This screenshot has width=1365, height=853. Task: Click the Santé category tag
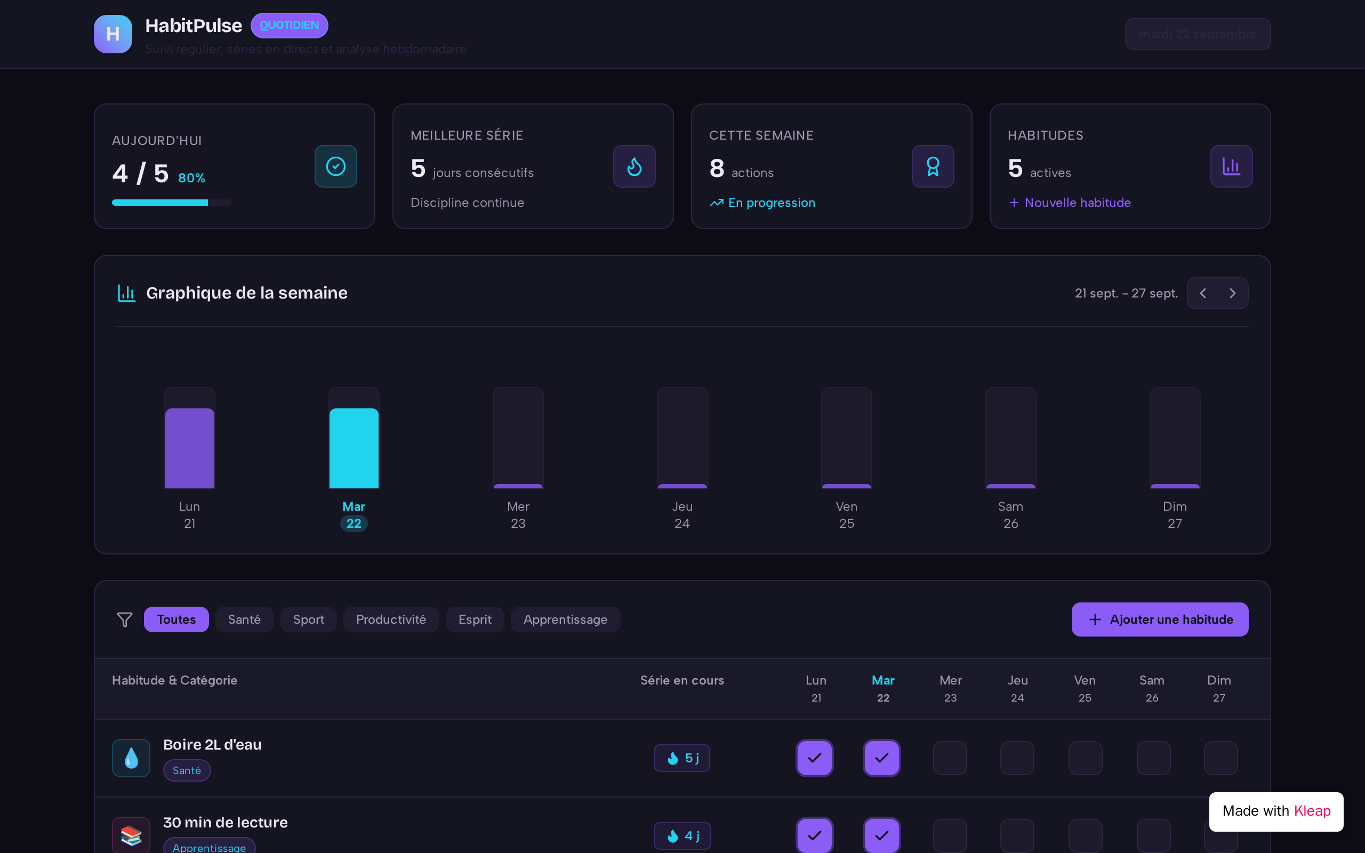187,771
